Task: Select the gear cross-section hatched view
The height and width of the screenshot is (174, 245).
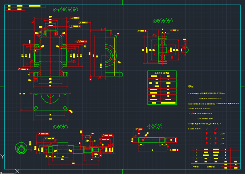Action: 163,50
